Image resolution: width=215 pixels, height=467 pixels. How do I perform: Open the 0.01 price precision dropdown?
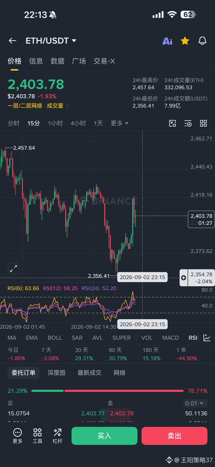pos(195,403)
